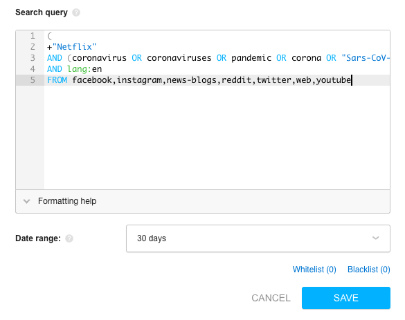Viewport: 405px width, 320px height.
Task: Click the word pandemic on line 3
Action: click(251, 58)
